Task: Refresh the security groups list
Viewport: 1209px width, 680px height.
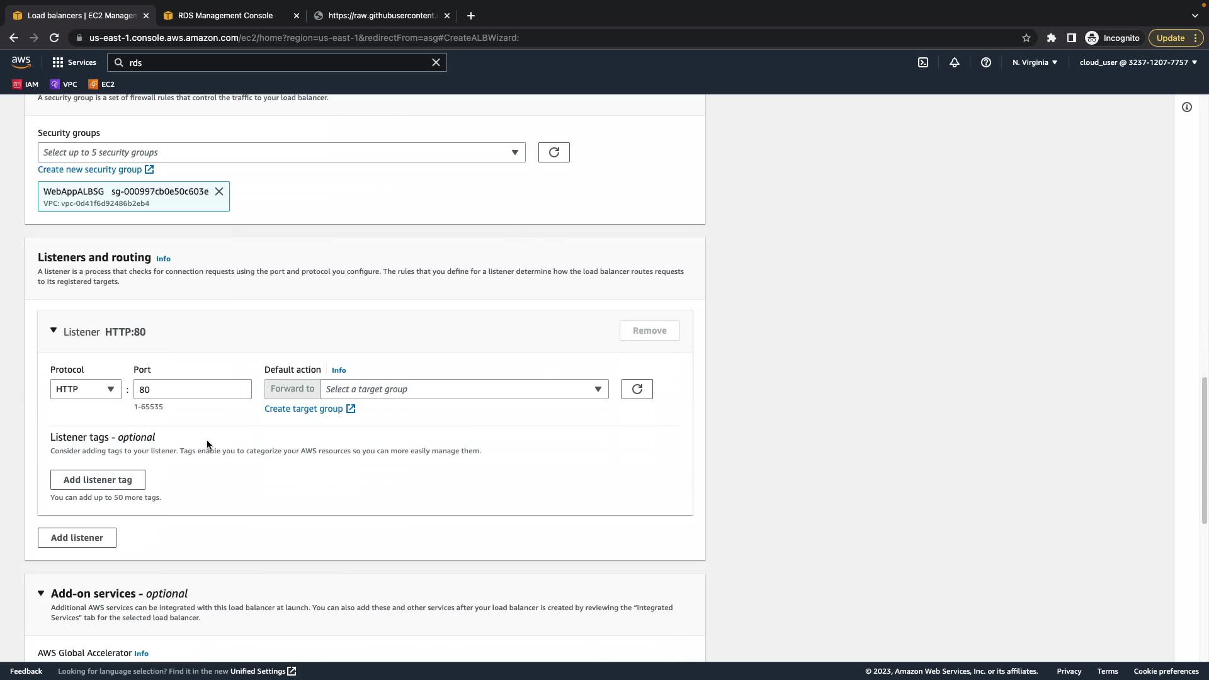Action: (x=553, y=152)
